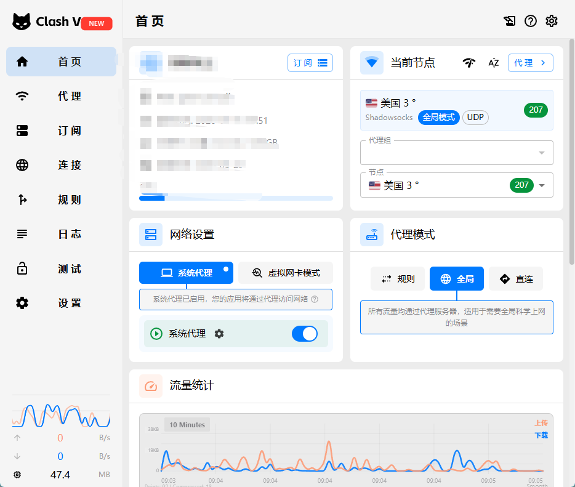
Task: Click the help icon after 系统代理已启用 notice
Action: tap(315, 299)
